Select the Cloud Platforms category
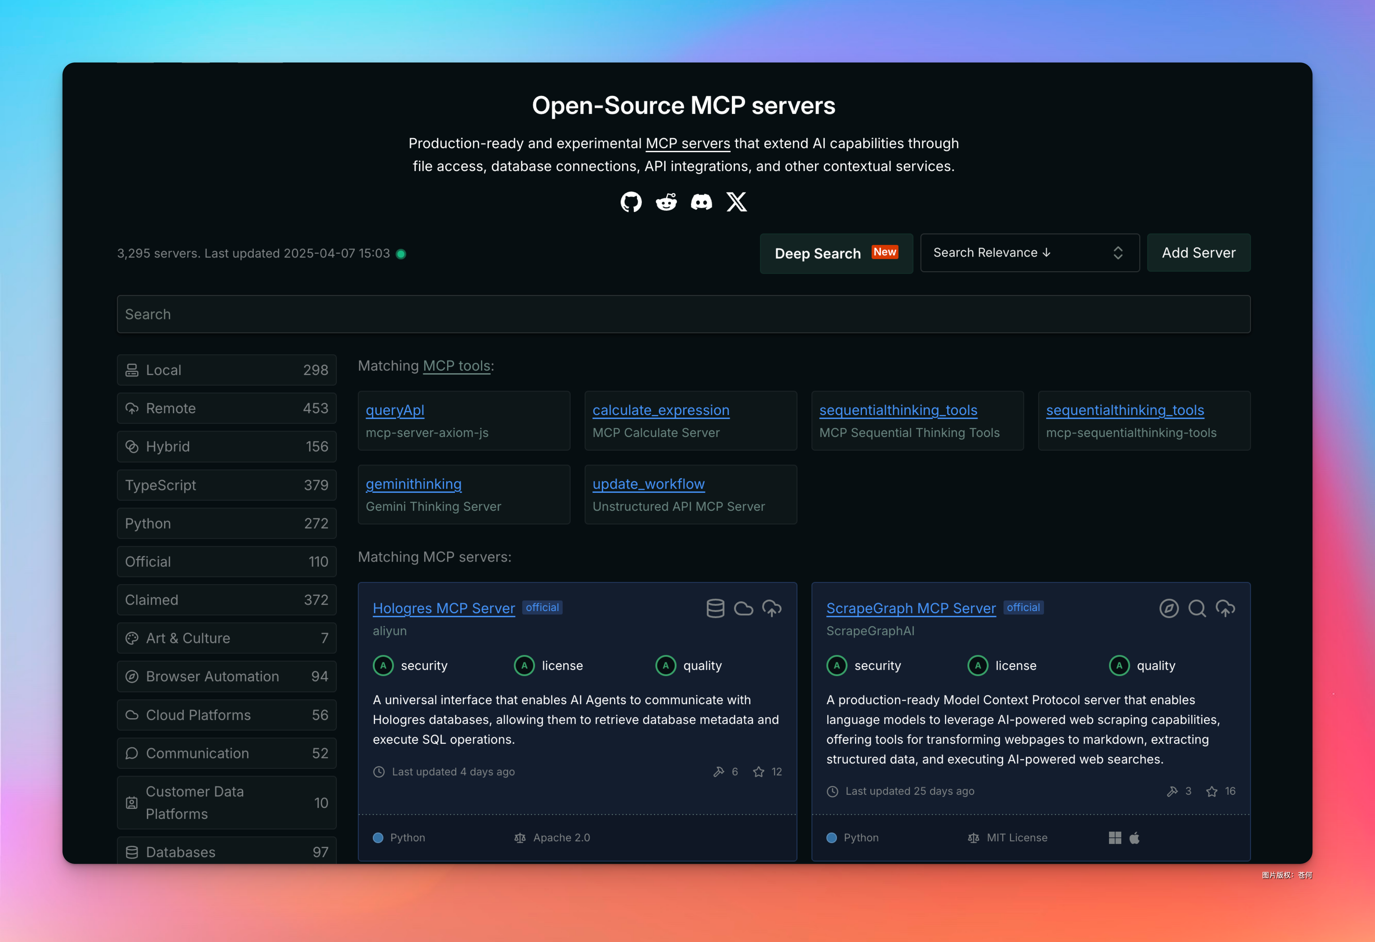Screen dimensions: 1375x942 [227, 715]
